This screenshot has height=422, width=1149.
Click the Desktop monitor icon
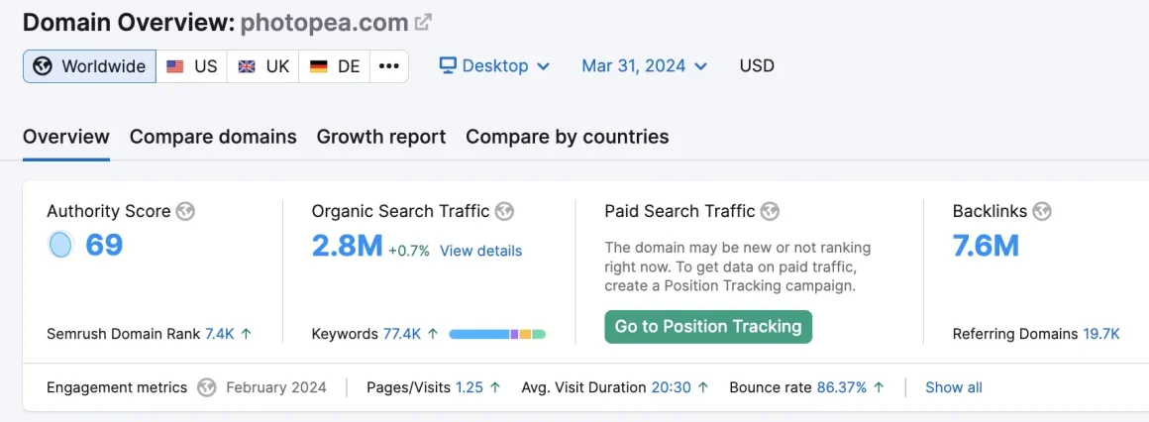pyautogui.click(x=448, y=66)
